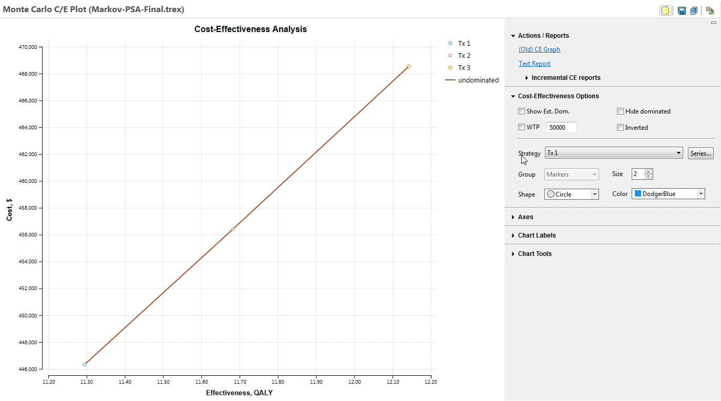The image size is (721, 401).
Task: Click the Series... button
Action: pos(701,153)
